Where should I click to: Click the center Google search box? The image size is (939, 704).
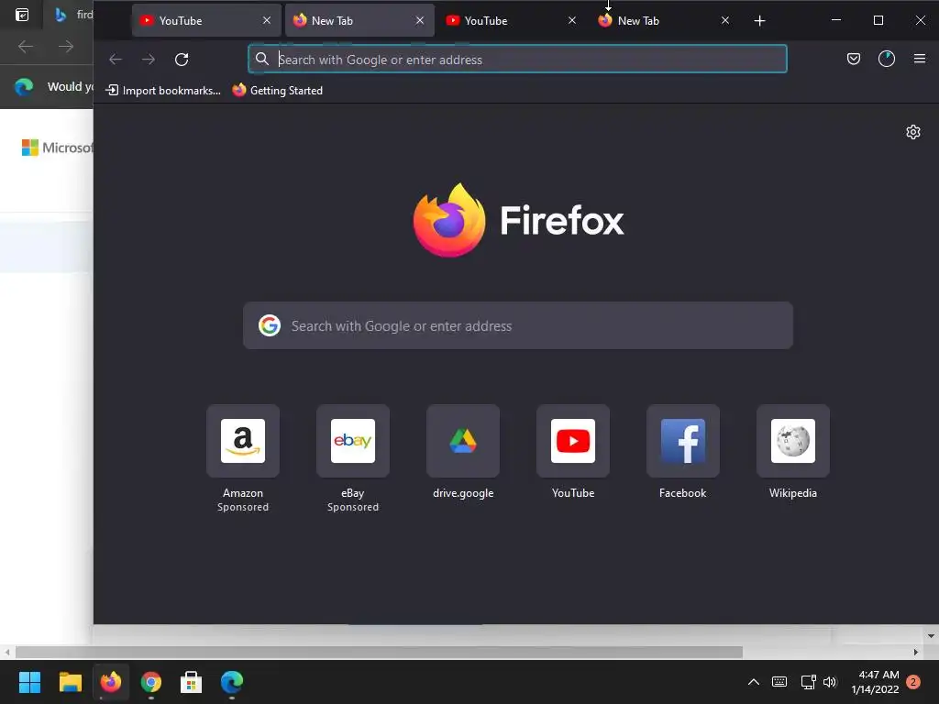[x=518, y=325]
